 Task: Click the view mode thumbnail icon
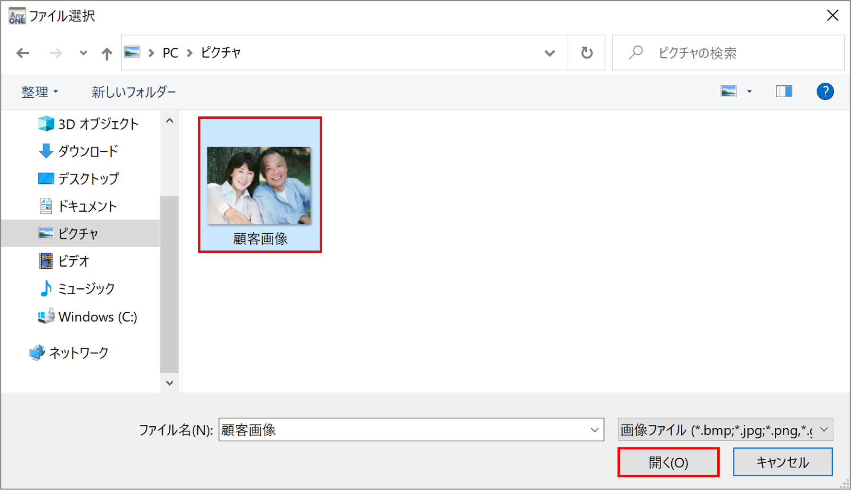click(x=728, y=91)
